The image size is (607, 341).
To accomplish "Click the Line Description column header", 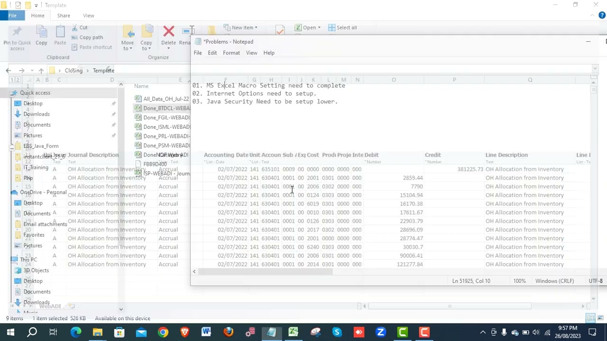I will [506, 155].
